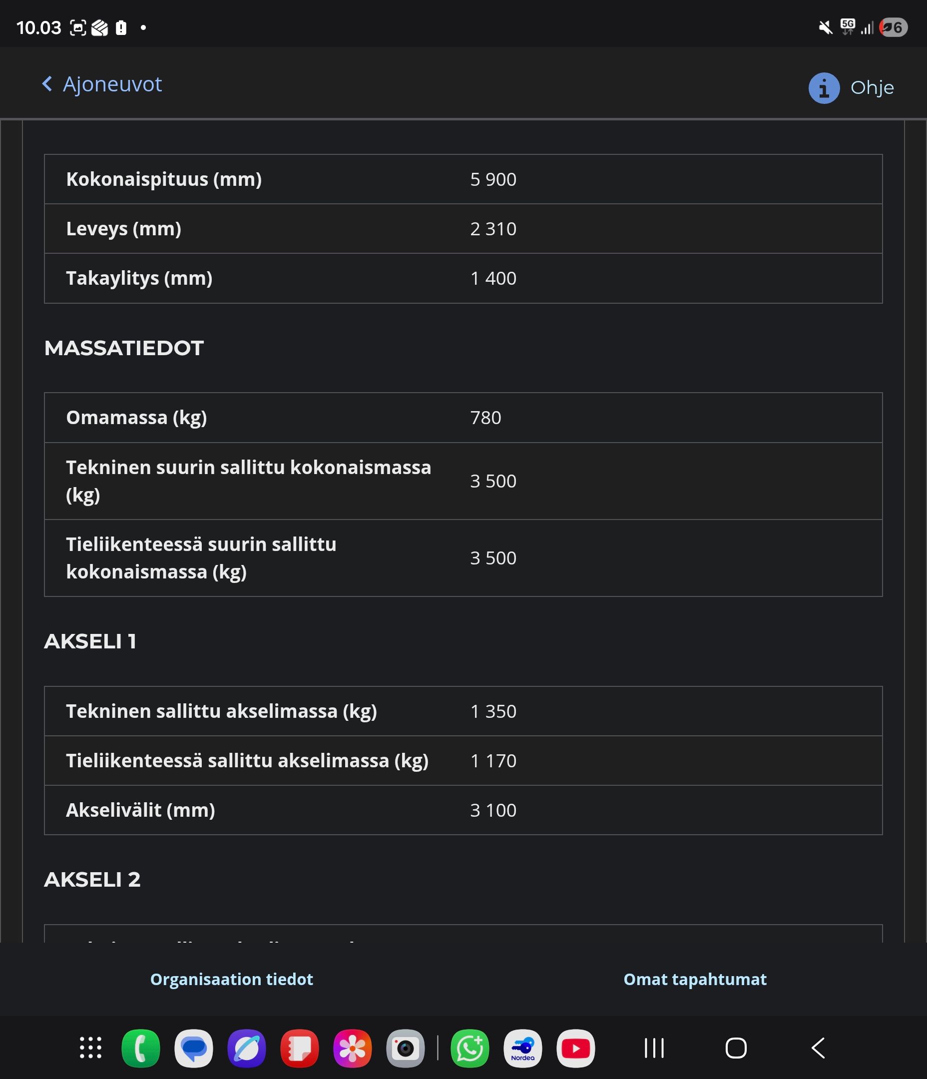The width and height of the screenshot is (927, 1079).
Task: Select the Omamassa (kg) row
Action: (463, 418)
